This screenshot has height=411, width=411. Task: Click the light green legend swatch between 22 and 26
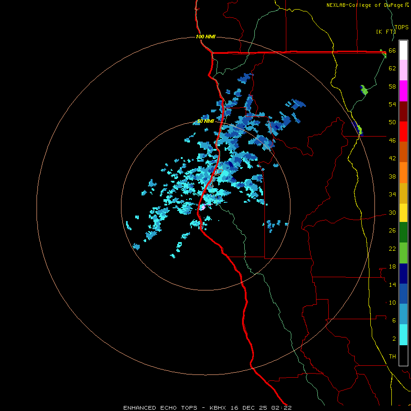403,253
